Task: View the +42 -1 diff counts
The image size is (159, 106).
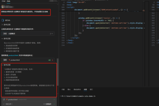Action: [51, 60]
